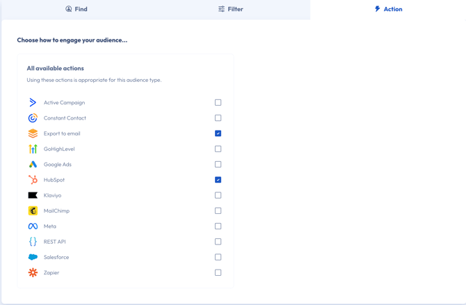The image size is (466, 305).
Task: Click the Salesforce cloud icon
Action: coord(33,258)
